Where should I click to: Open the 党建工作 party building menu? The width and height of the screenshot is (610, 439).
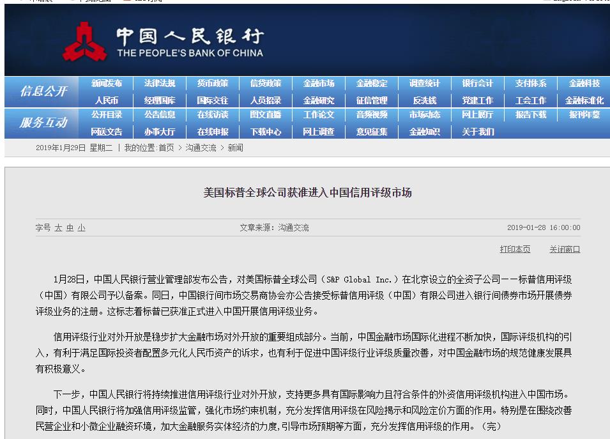[478, 99]
